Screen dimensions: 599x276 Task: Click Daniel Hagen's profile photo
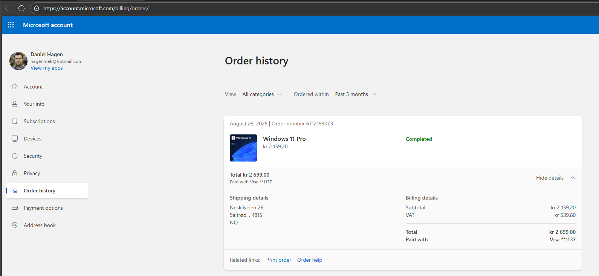[18, 61]
